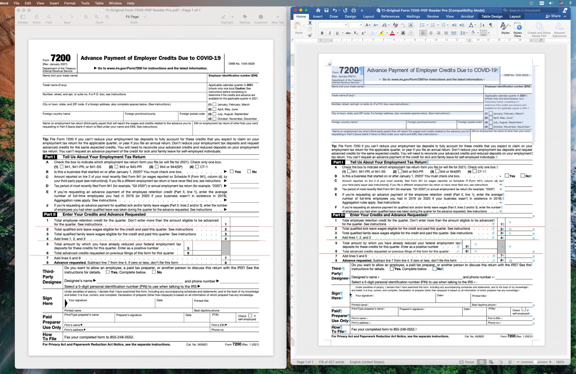The image size is (576, 374).
Task: Open Find in the PDF viewer toolbar
Action: pyautogui.click(x=49, y=17)
